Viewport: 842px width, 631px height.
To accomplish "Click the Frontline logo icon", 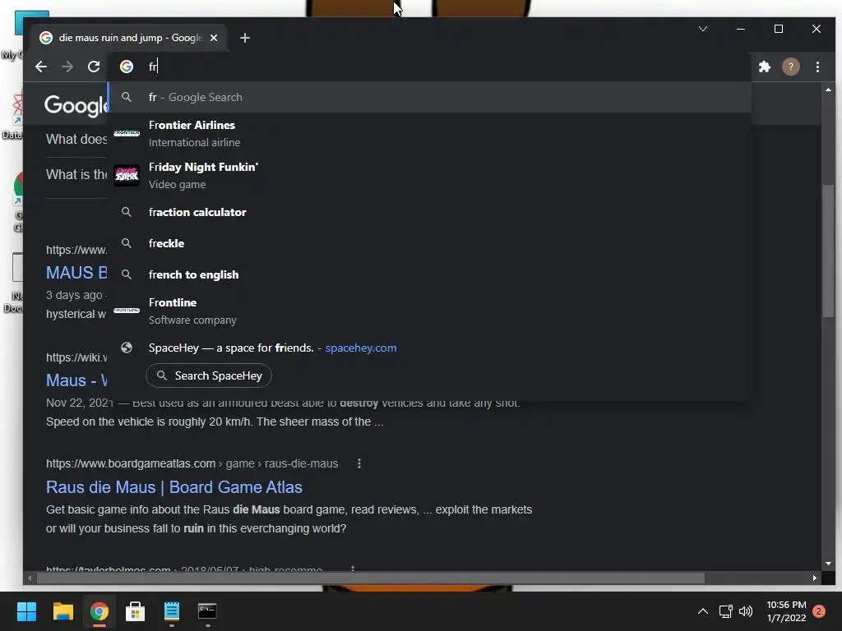I will point(127,310).
